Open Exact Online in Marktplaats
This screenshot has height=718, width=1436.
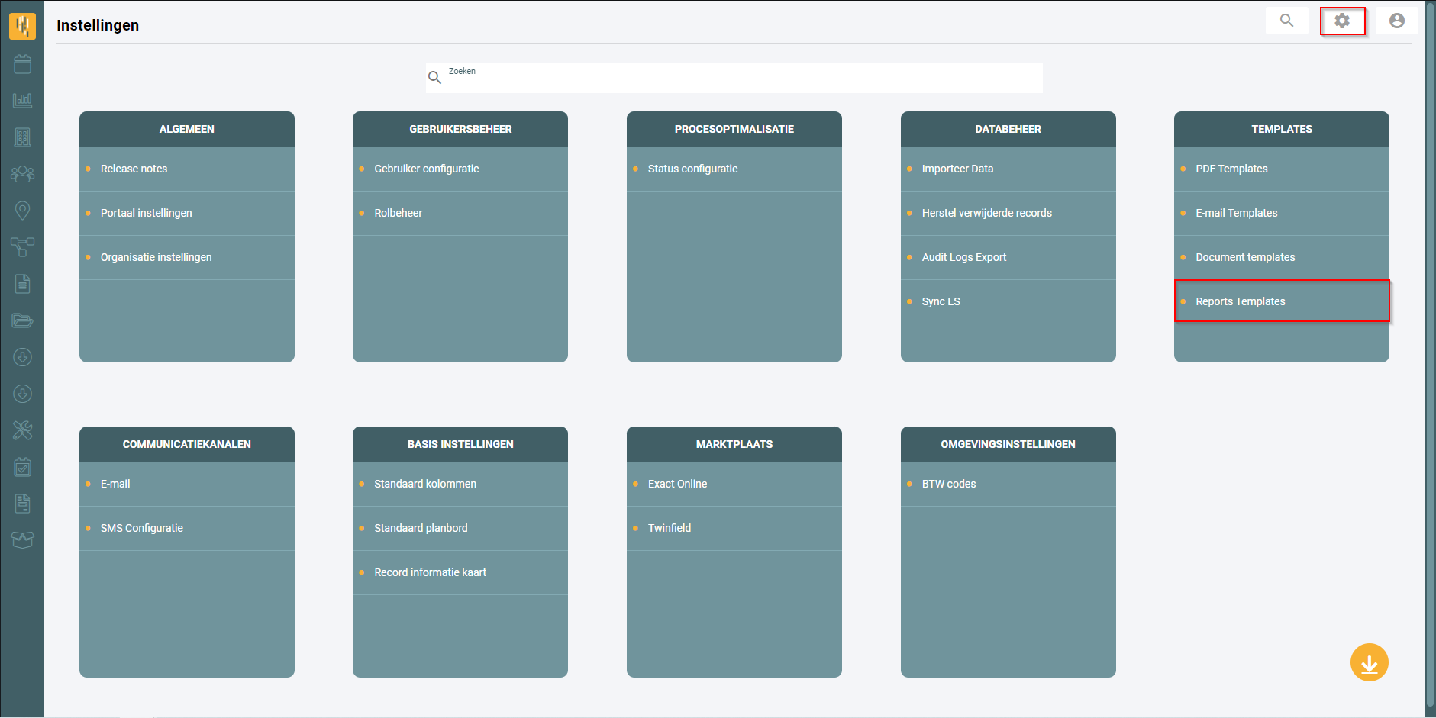(x=734, y=484)
